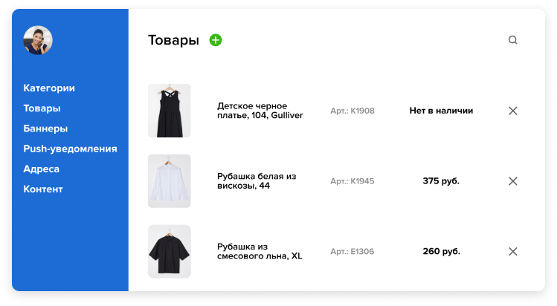557x306 pixels.
Task: Go to the Баннеры section
Action: (45, 128)
